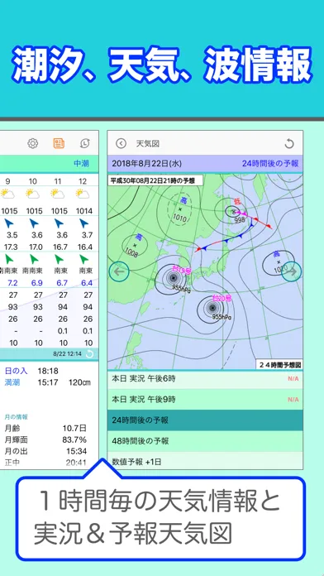Go back using the circled chevron icon

coord(121,144)
